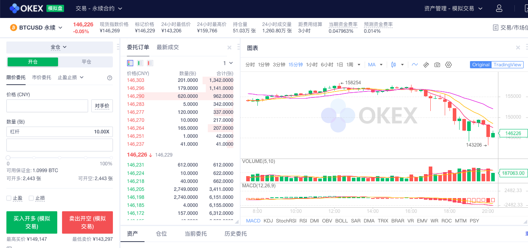Open the 全仓 margin mode dropdown

coord(59,47)
